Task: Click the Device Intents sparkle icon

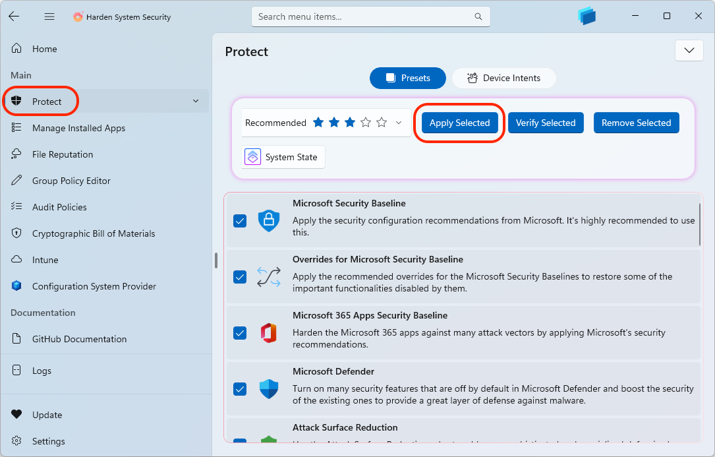Action: (472, 78)
